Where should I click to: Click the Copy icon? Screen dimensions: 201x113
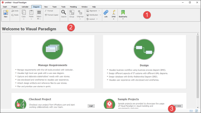coord(24,12)
